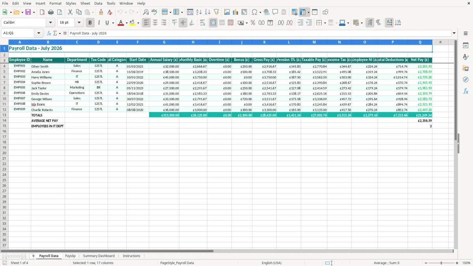This screenshot has width=473, height=266.
Task: Click the Insert Chart icon
Action: (236, 12)
